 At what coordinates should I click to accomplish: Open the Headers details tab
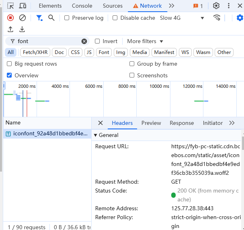tap(122, 123)
